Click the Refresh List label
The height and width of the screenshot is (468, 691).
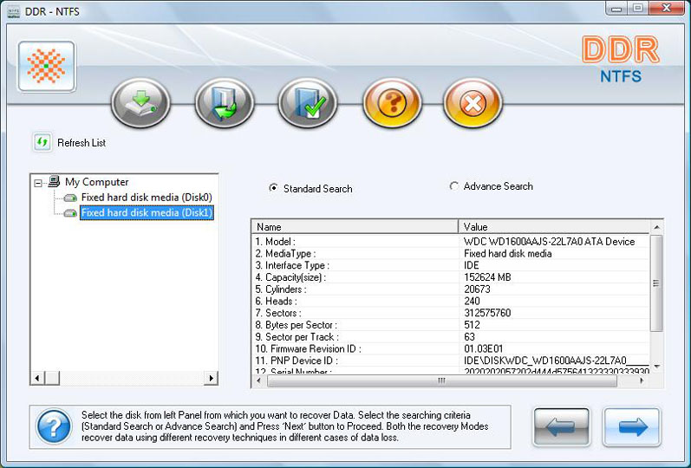[81, 143]
